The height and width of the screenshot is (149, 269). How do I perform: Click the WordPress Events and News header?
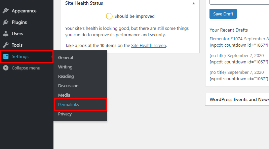tap(239, 100)
